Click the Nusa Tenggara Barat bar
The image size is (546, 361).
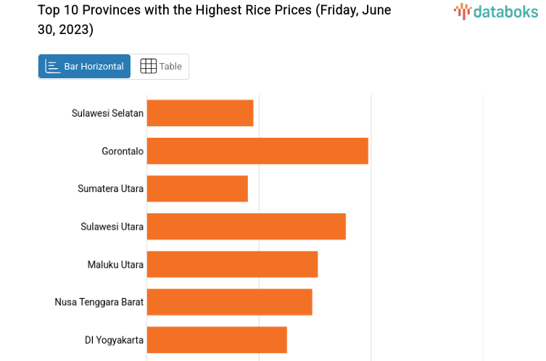[x=229, y=302]
